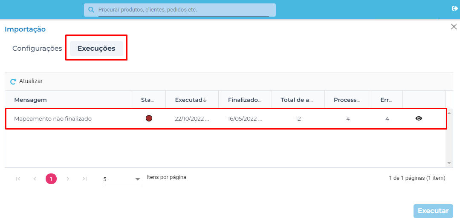The image size is (460, 222).
Task: Click the search magnifier icon
Action: click(91, 10)
